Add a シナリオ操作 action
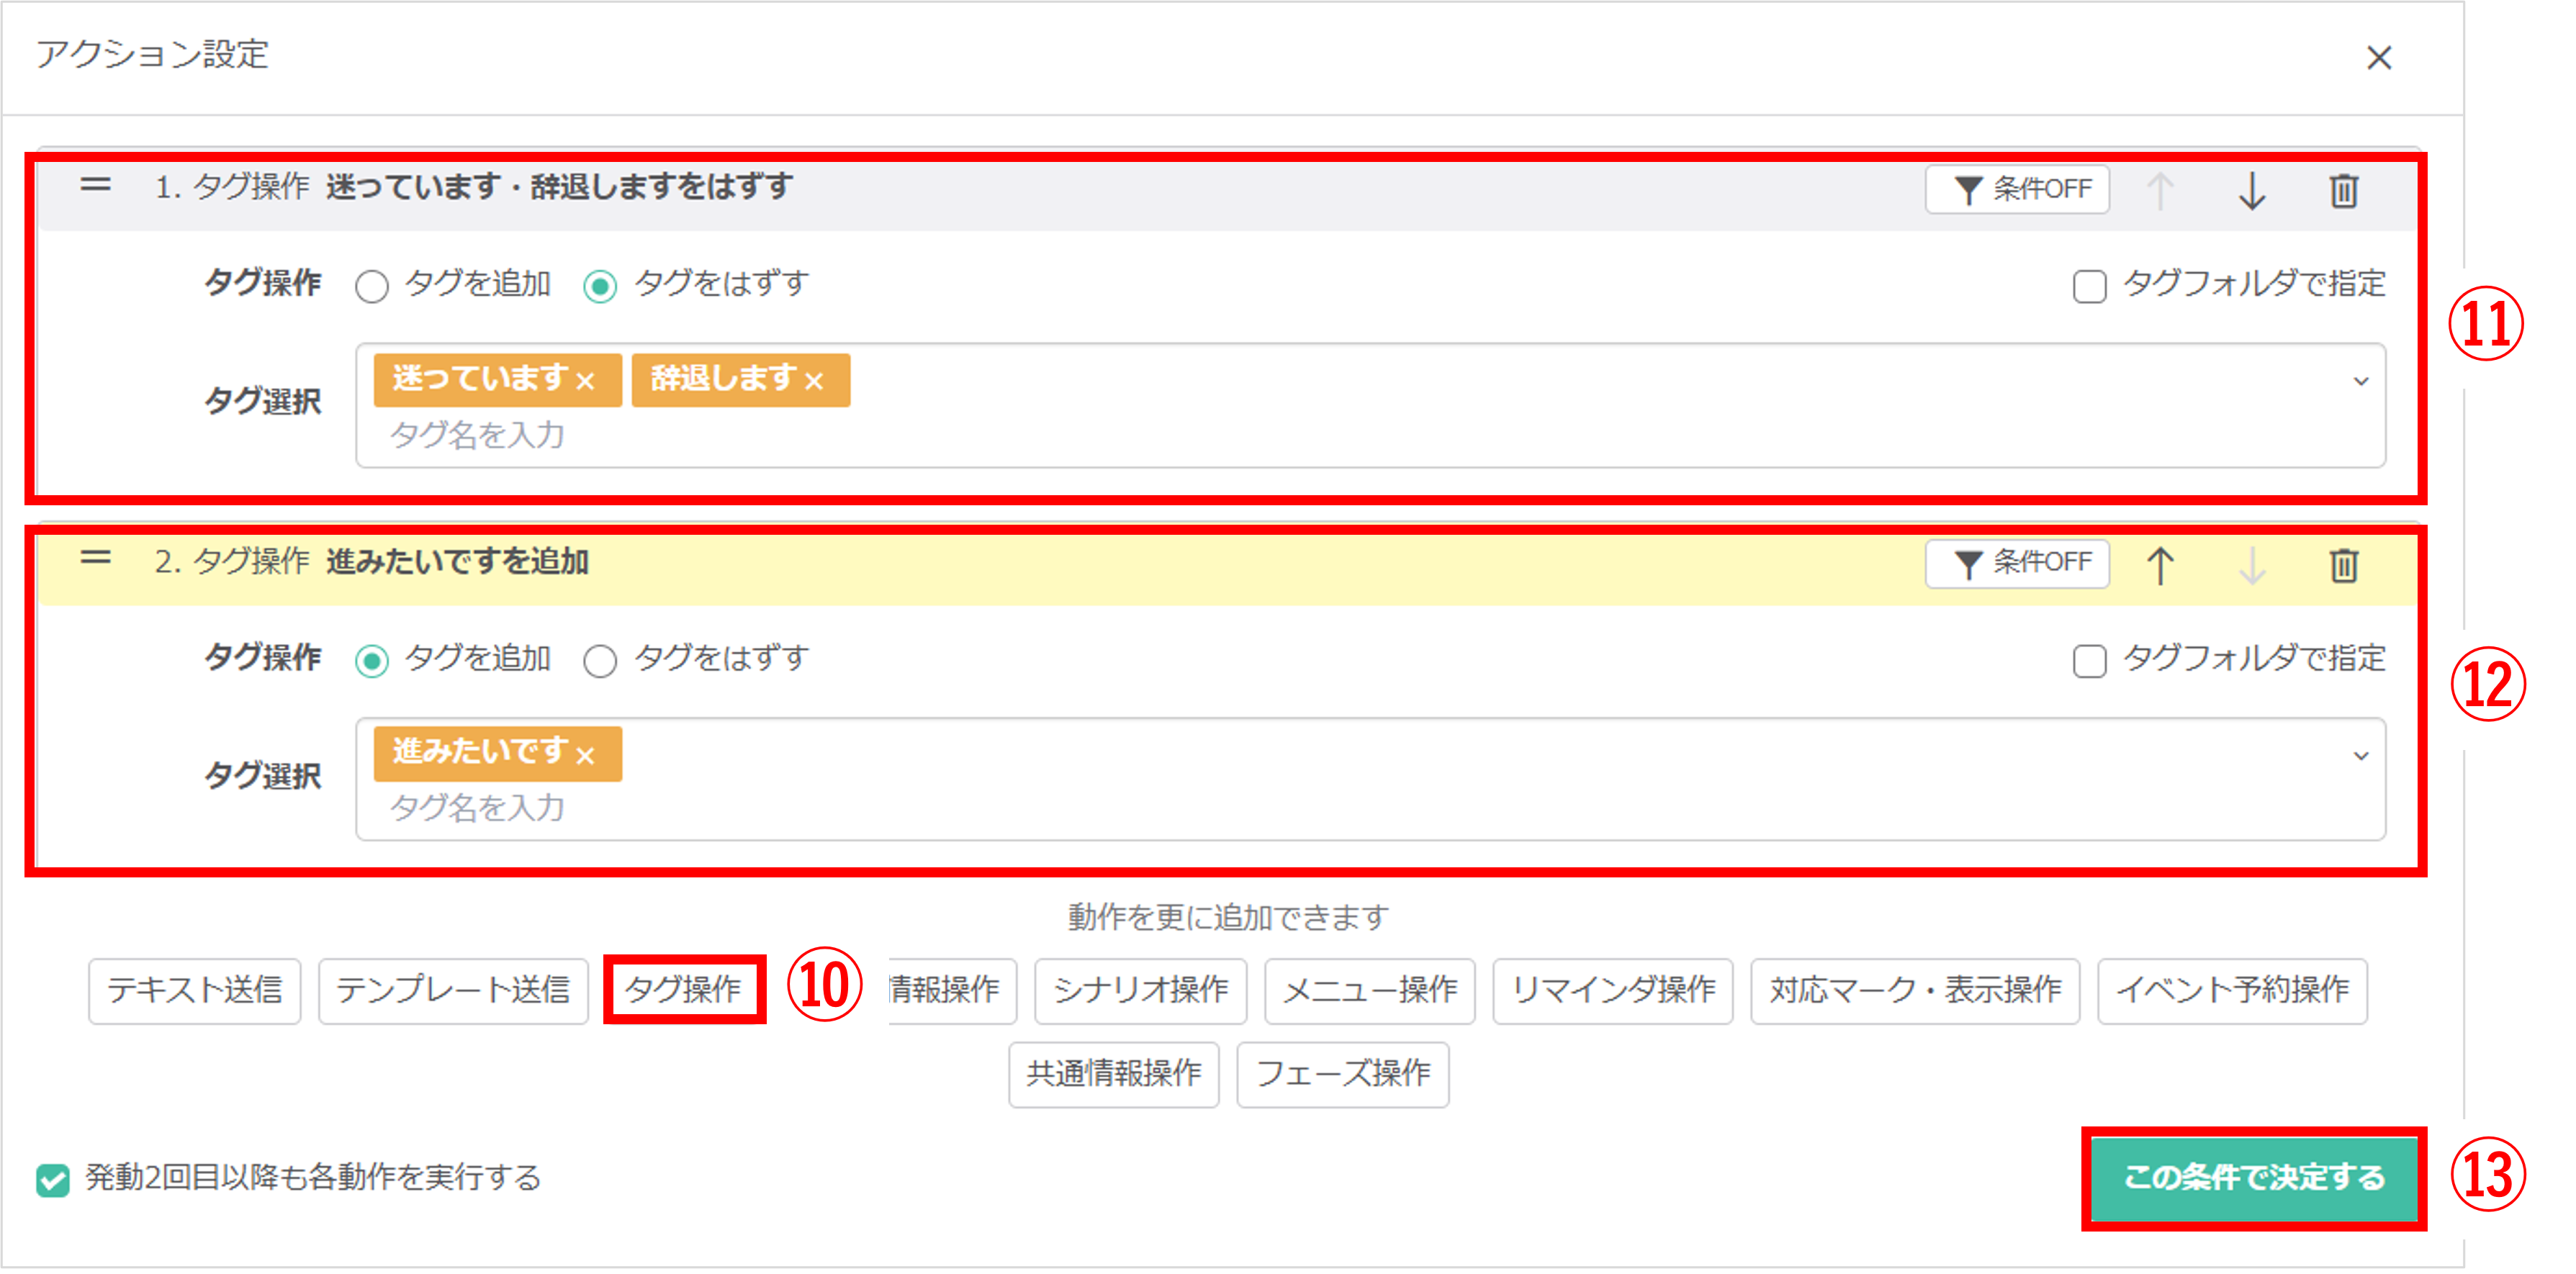This screenshot has width=2576, height=1274. click(1140, 990)
